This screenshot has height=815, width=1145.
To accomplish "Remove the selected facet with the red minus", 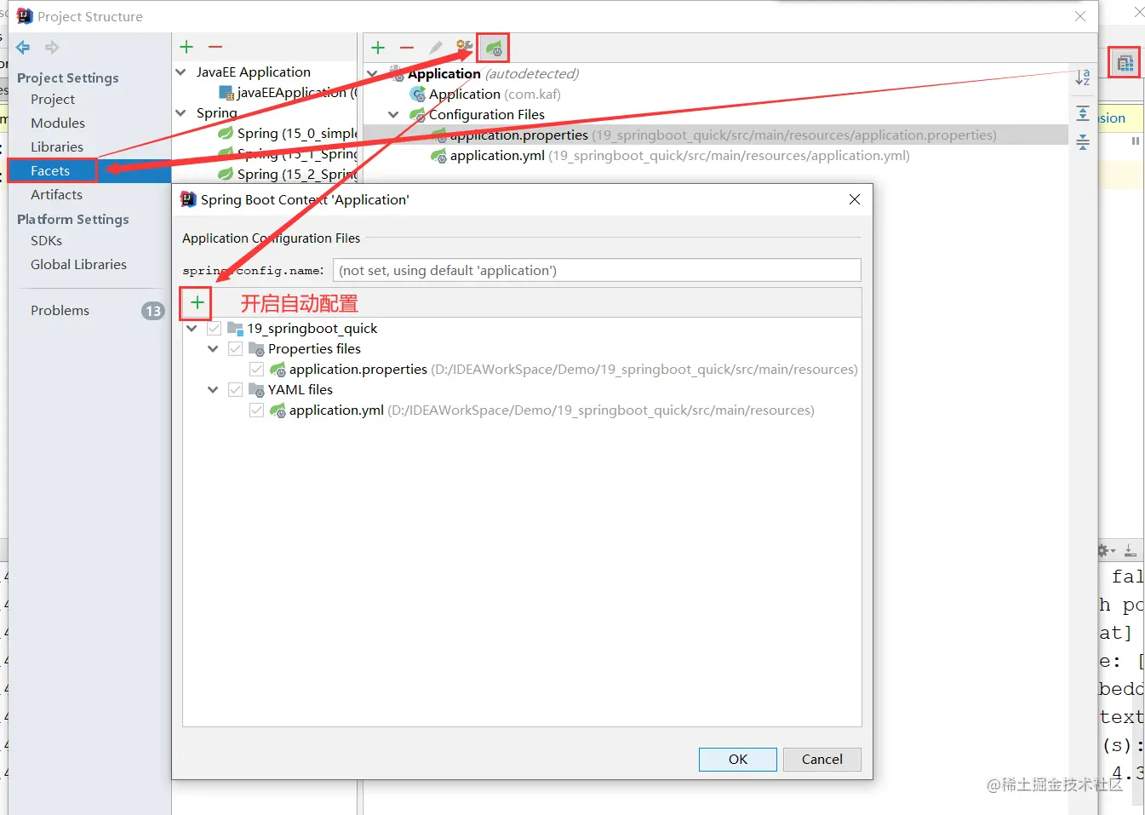I will [x=215, y=48].
